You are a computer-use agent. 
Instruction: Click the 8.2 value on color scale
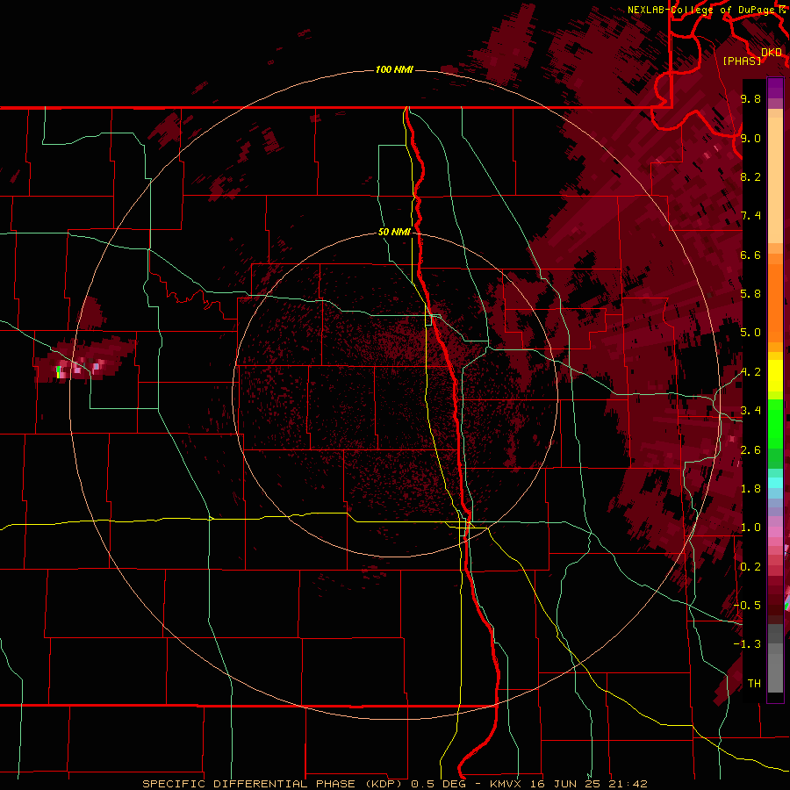750,176
